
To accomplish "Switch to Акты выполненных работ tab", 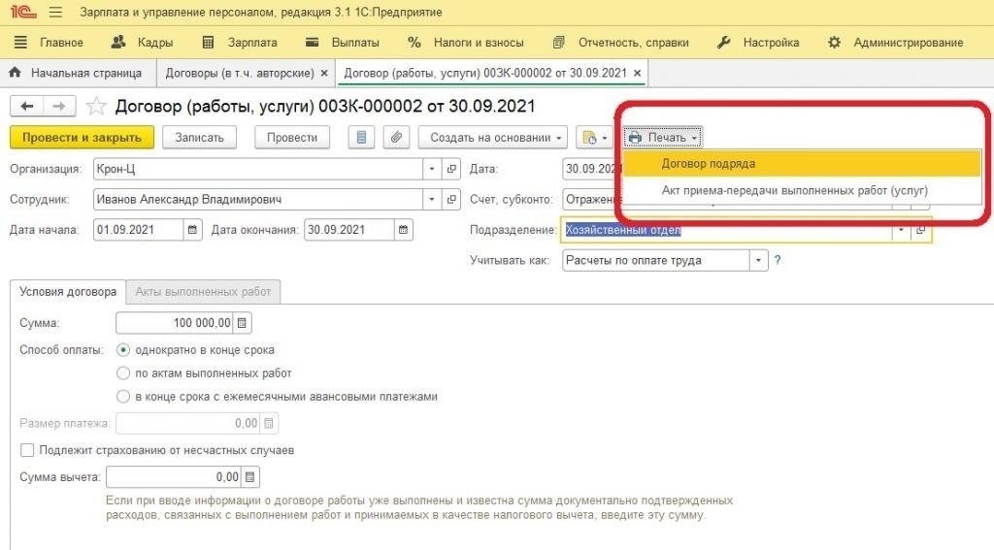I will [203, 292].
